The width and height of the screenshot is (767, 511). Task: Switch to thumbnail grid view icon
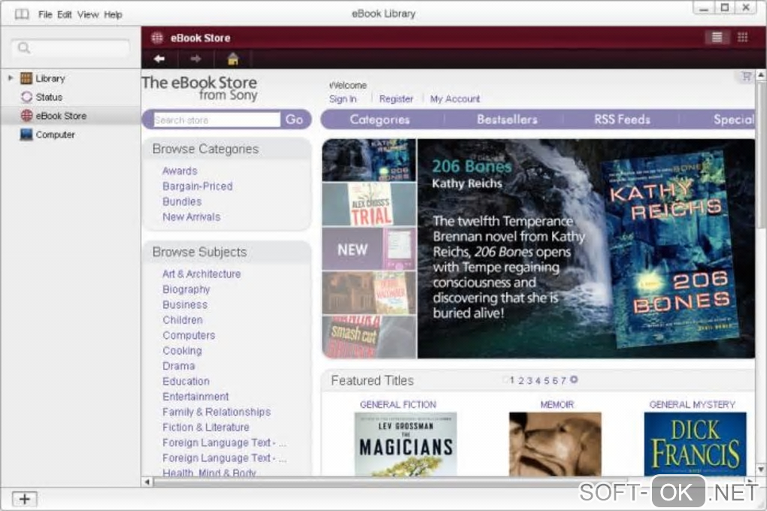coord(742,37)
